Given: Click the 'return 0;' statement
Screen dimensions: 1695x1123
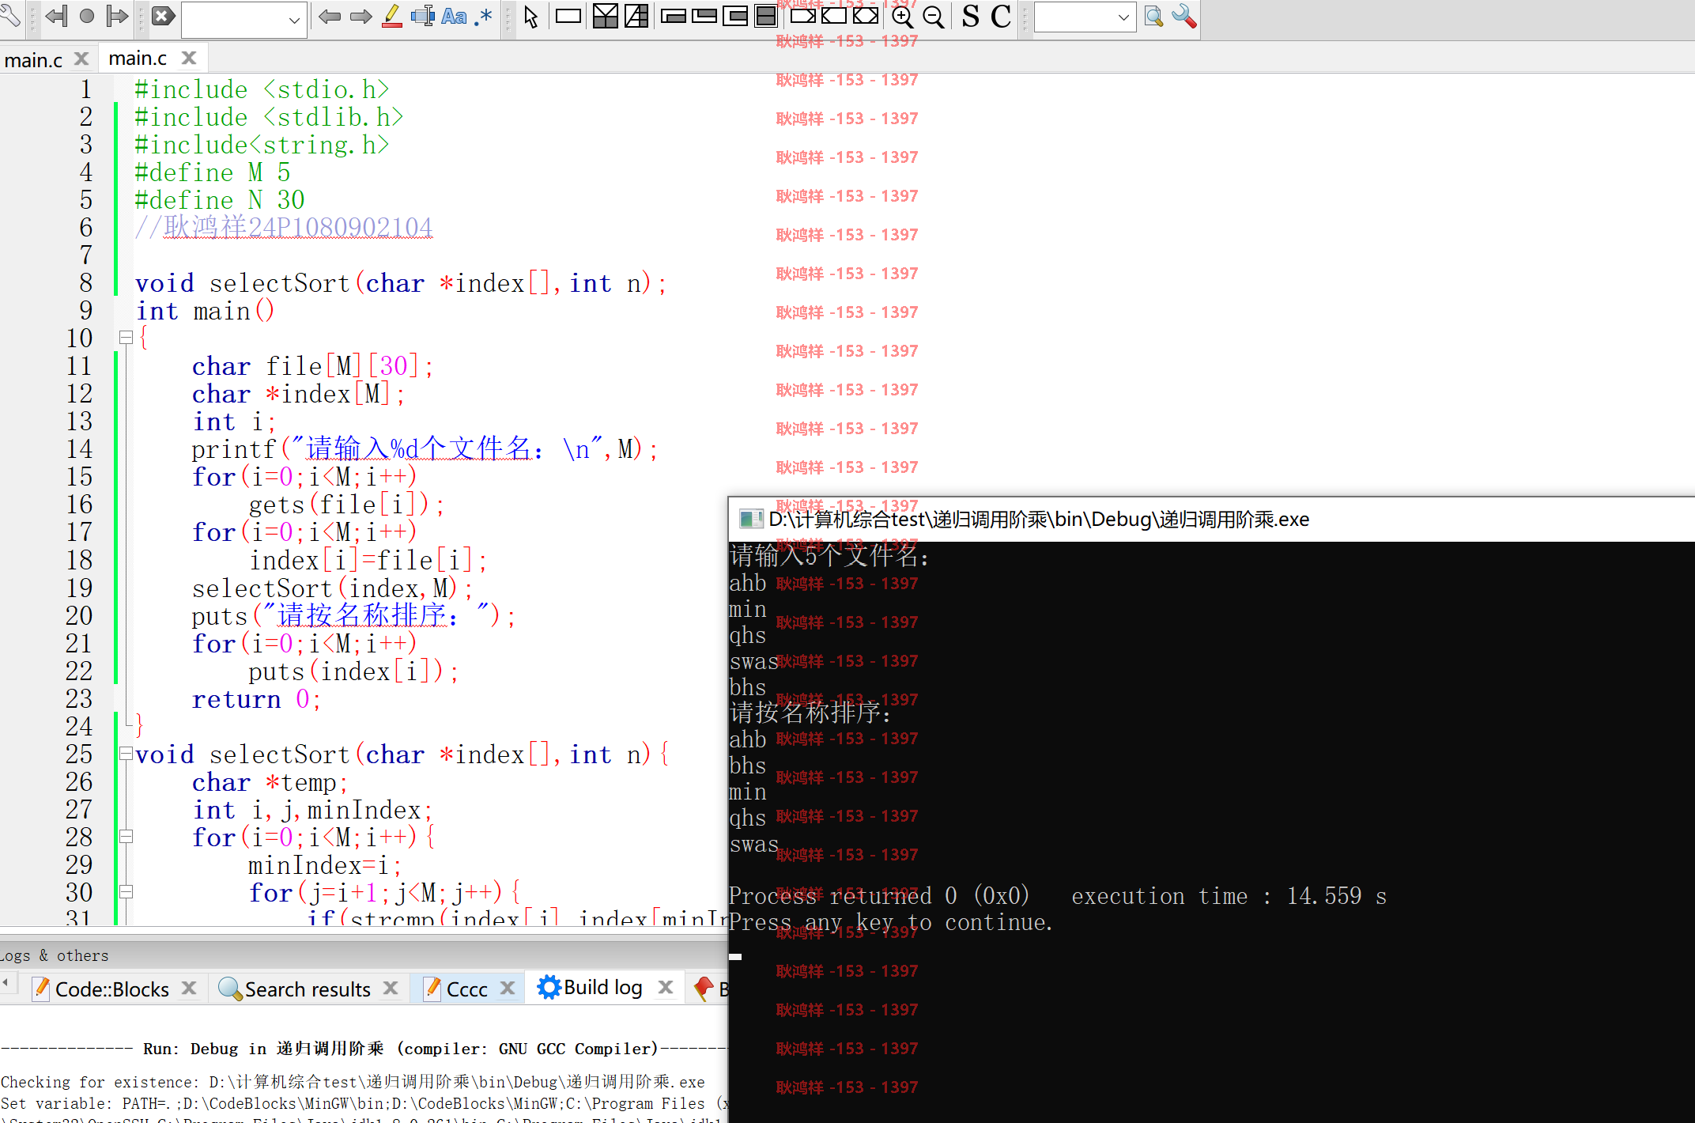Looking at the screenshot, I should 256,699.
